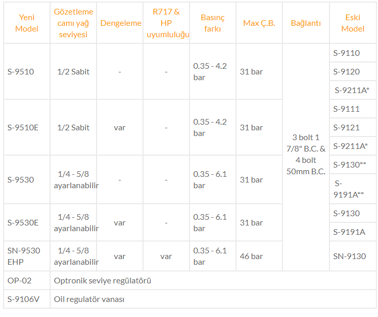
Task: Select the S-9510 model cell
Action: [27, 71]
